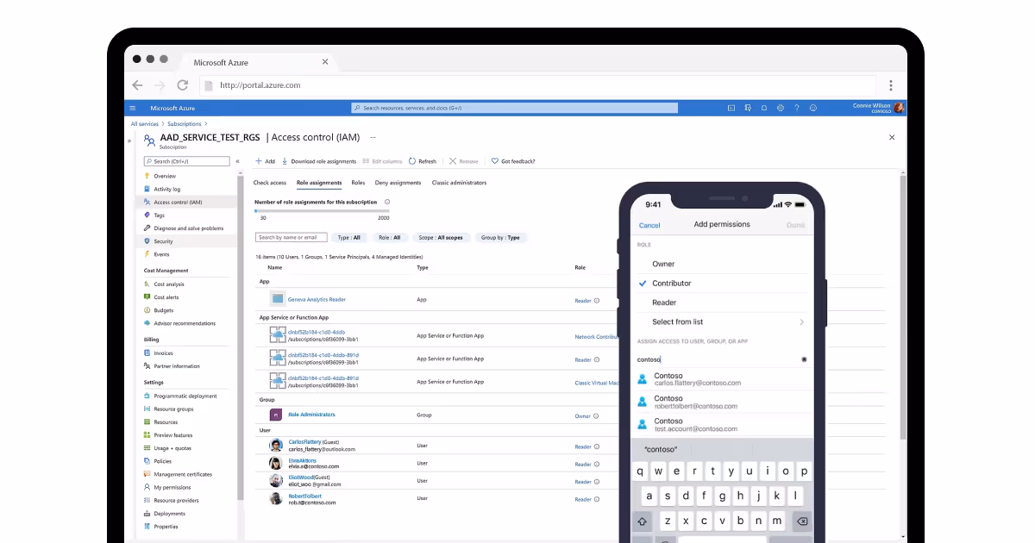
Task: Expand the portal menu double arrow
Action: (130, 140)
